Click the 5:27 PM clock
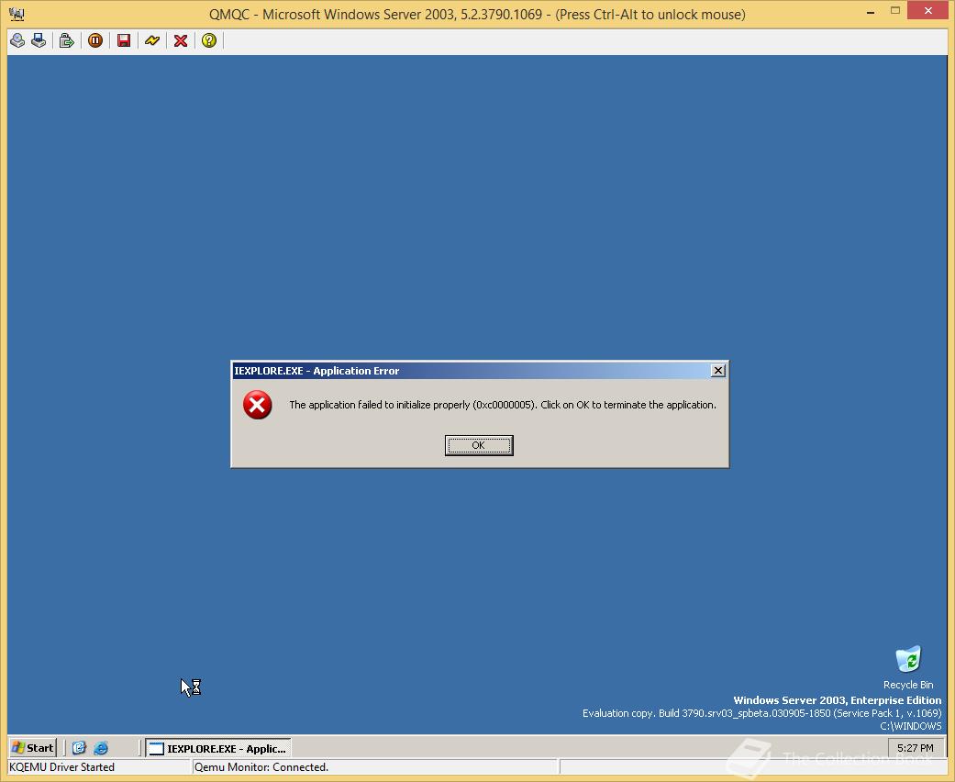Screen dimensions: 955x782 [x=915, y=748]
